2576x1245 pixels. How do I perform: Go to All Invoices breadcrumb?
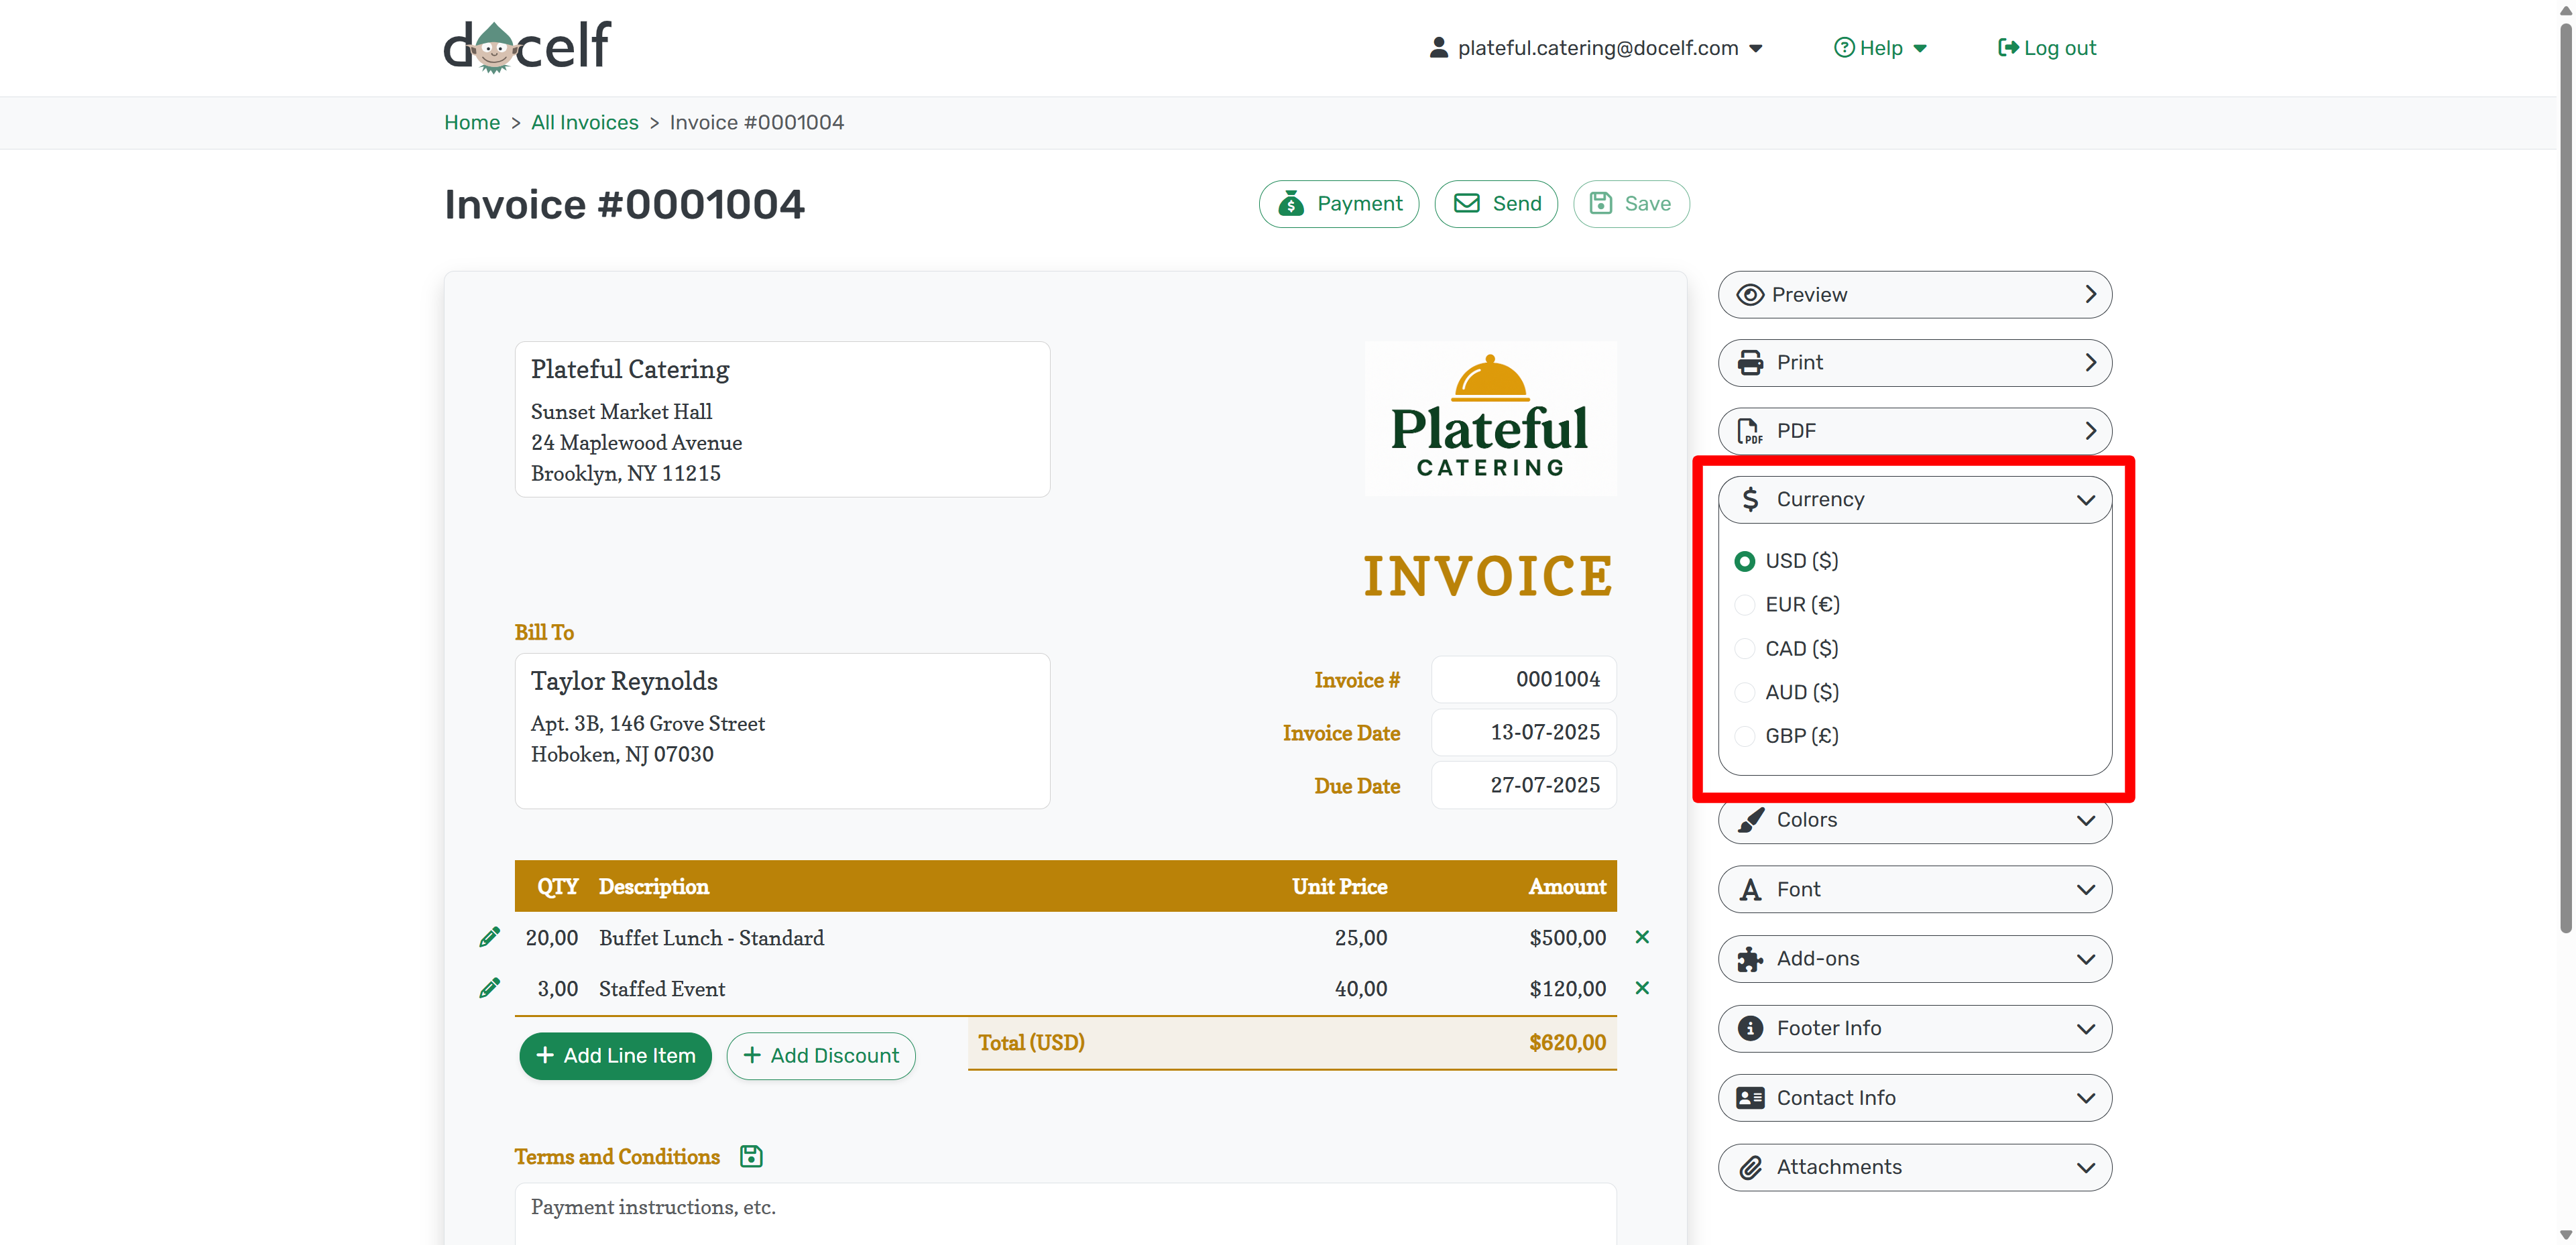tap(585, 123)
